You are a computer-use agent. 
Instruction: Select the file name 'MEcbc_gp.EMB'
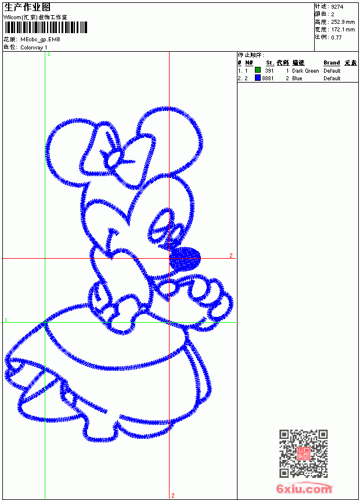point(40,40)
